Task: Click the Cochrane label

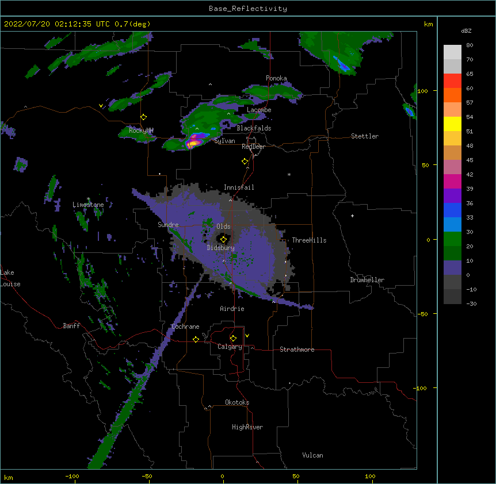Action: pyautogui.click(x=185, y=326)
